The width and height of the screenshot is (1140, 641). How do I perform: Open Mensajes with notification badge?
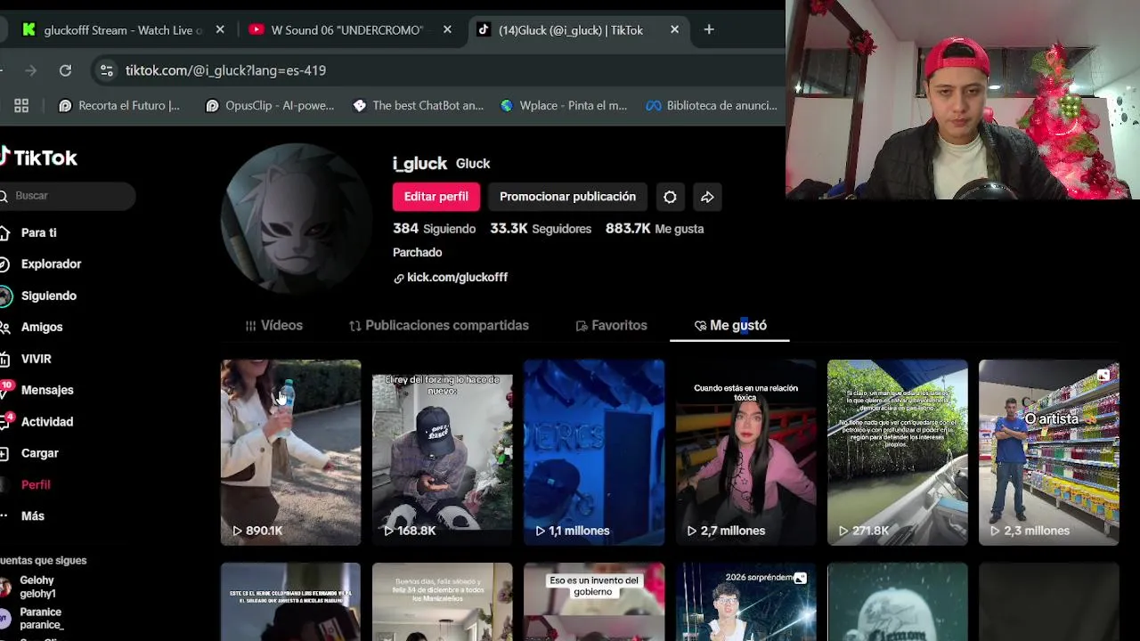(37, 390)
